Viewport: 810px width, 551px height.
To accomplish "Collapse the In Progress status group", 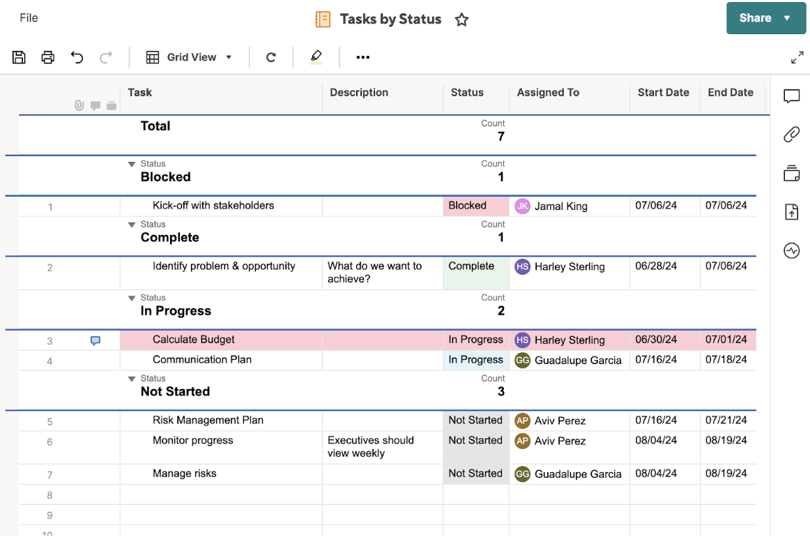I will (132, 299).
